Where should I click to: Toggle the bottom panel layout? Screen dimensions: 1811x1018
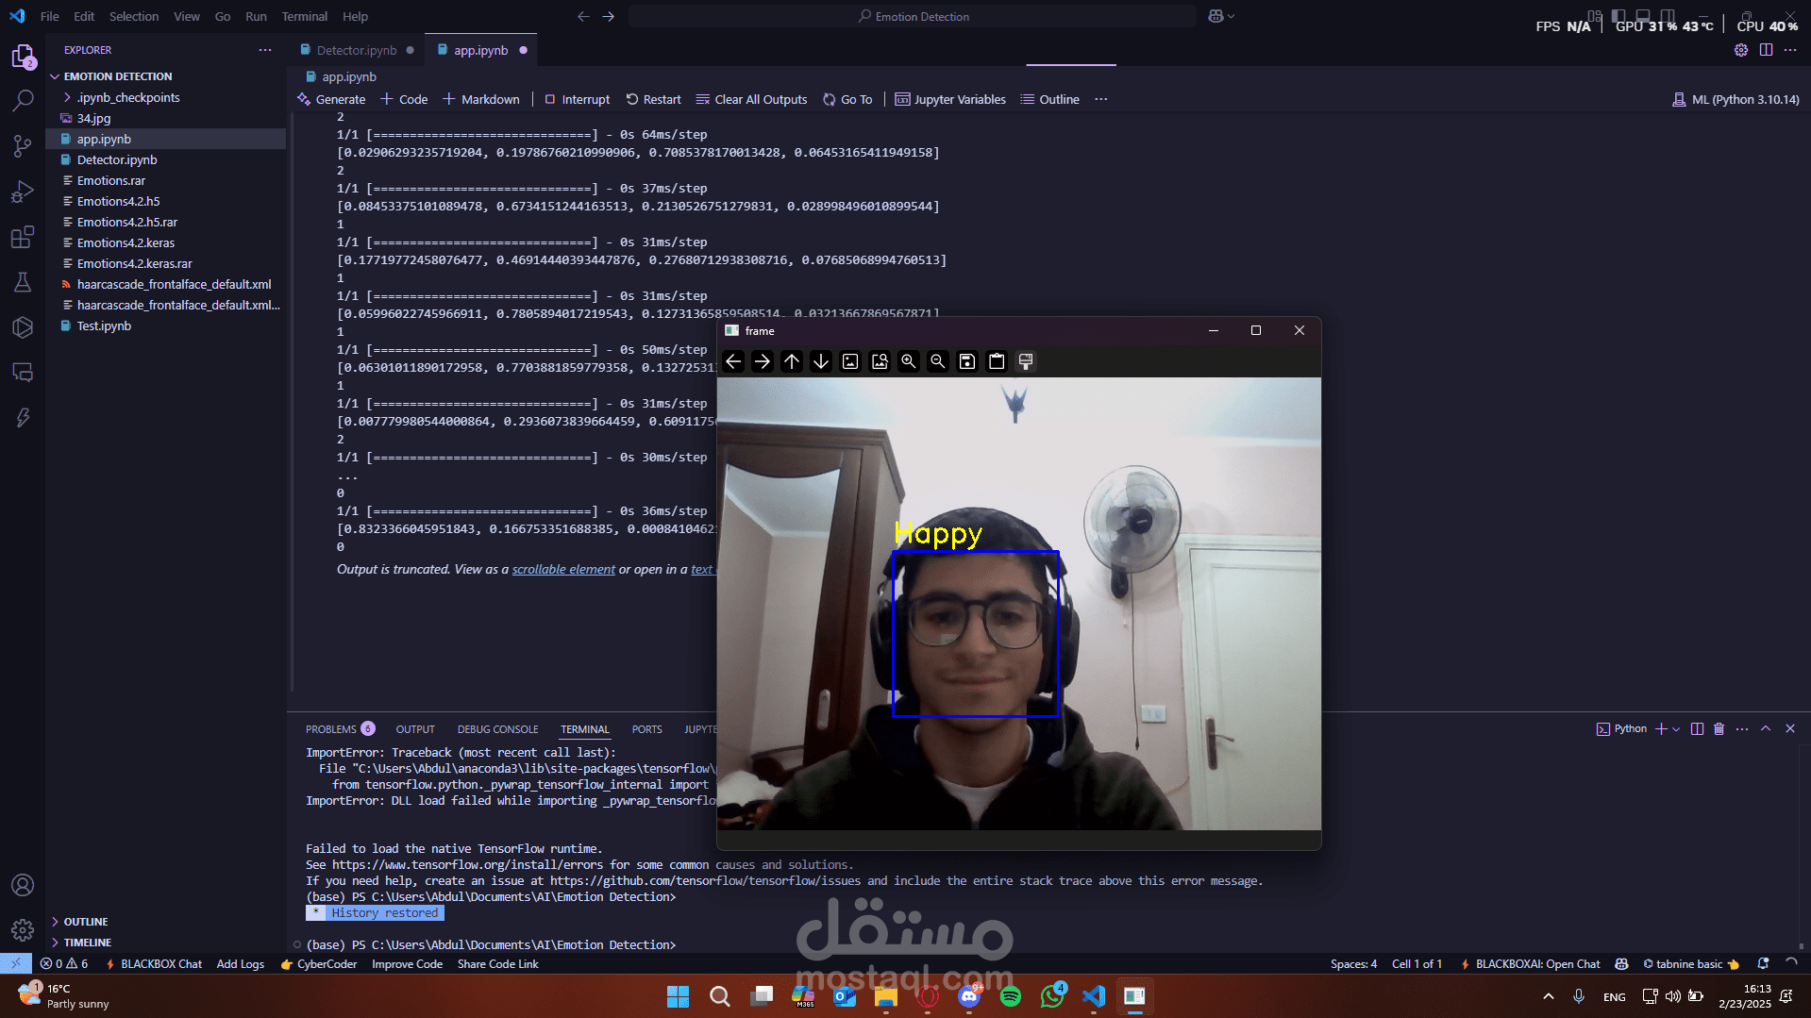(x=1643, y=16)
